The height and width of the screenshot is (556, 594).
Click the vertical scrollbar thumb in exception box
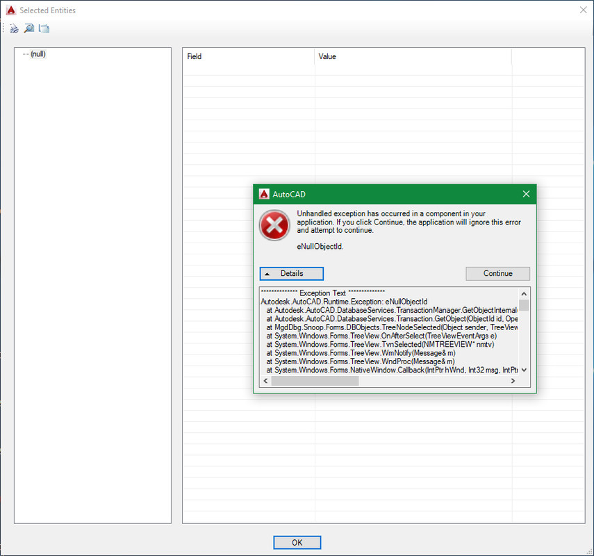click(x=524, y=306)
